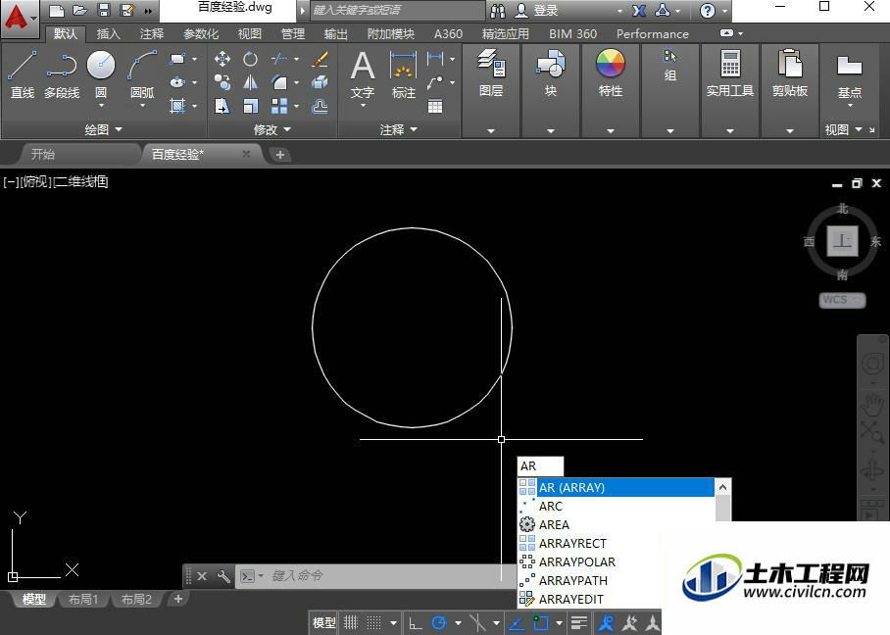Open the Text tool dropdown arrow

(362, 106)
